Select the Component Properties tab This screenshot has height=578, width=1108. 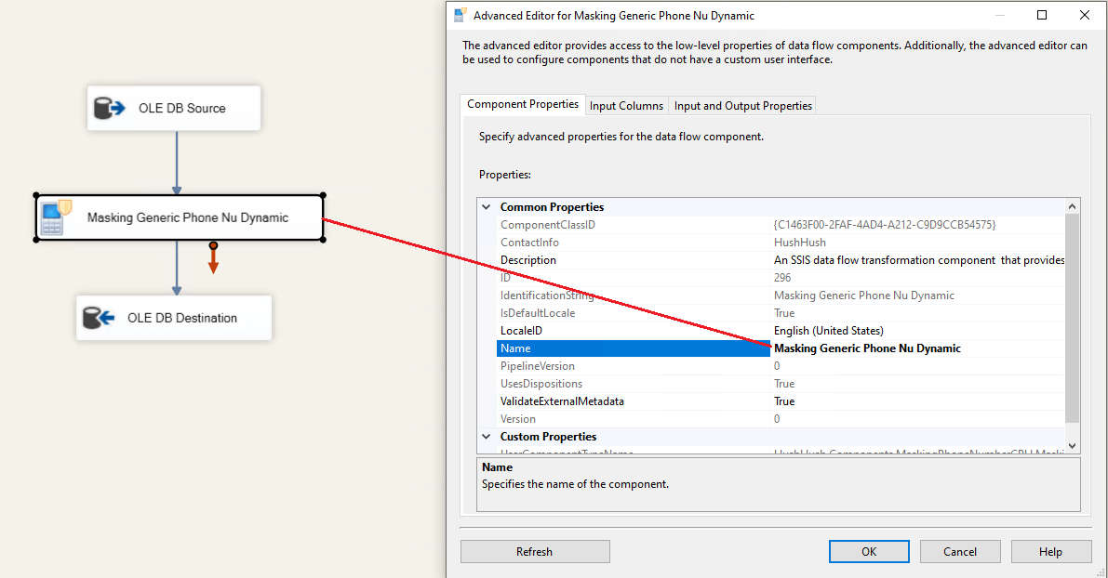click(523, 105)
